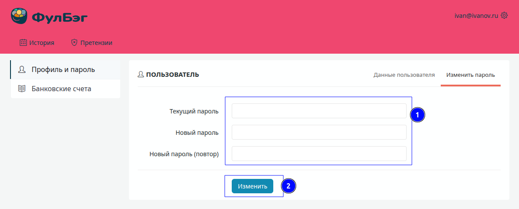Viewport: 519px width, 209px height.
Task: Click the ivan@ivanov.ru account email
Action: click(477, 15)
